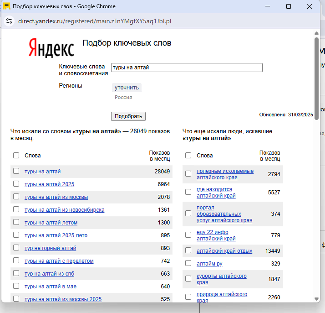This screenshot has height=313, width=325.
Task: Check the box for туры на алтай 2025
Action: click(16, 184)
